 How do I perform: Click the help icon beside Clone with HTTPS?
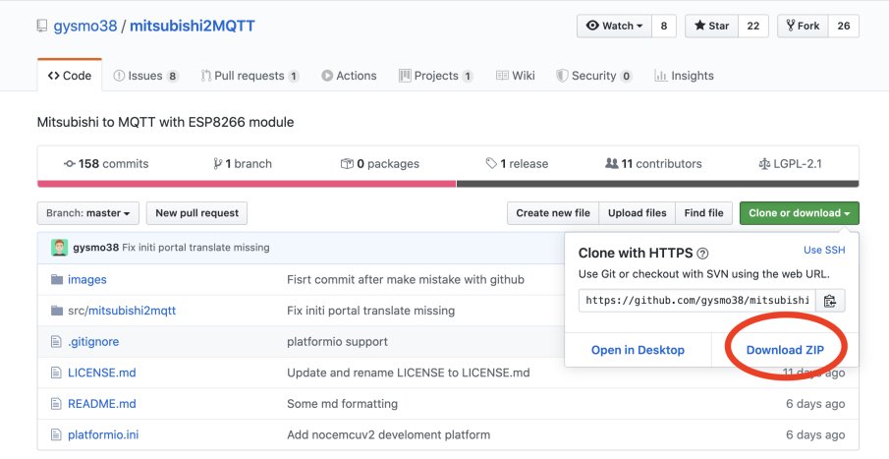tap(702, 254)
